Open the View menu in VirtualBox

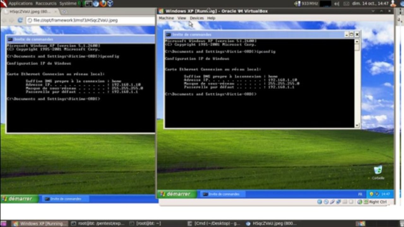tap(182, 18)
